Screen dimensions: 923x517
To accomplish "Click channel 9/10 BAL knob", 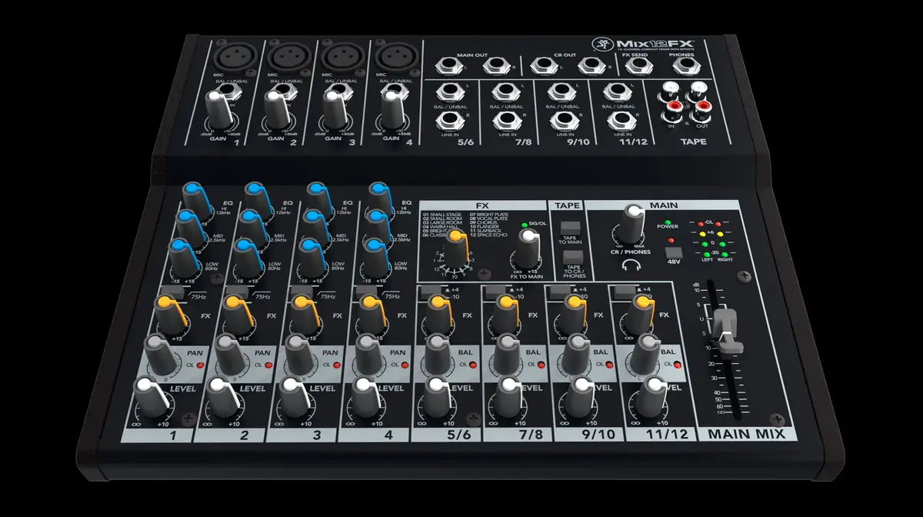I will point(578,355).
